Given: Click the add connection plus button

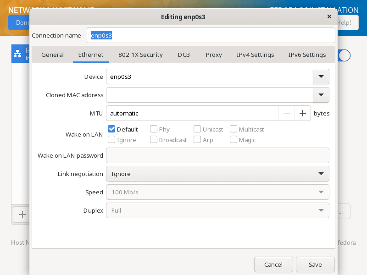Looking at the screenshot, I should pyautogui.click(x=22, y=214).
